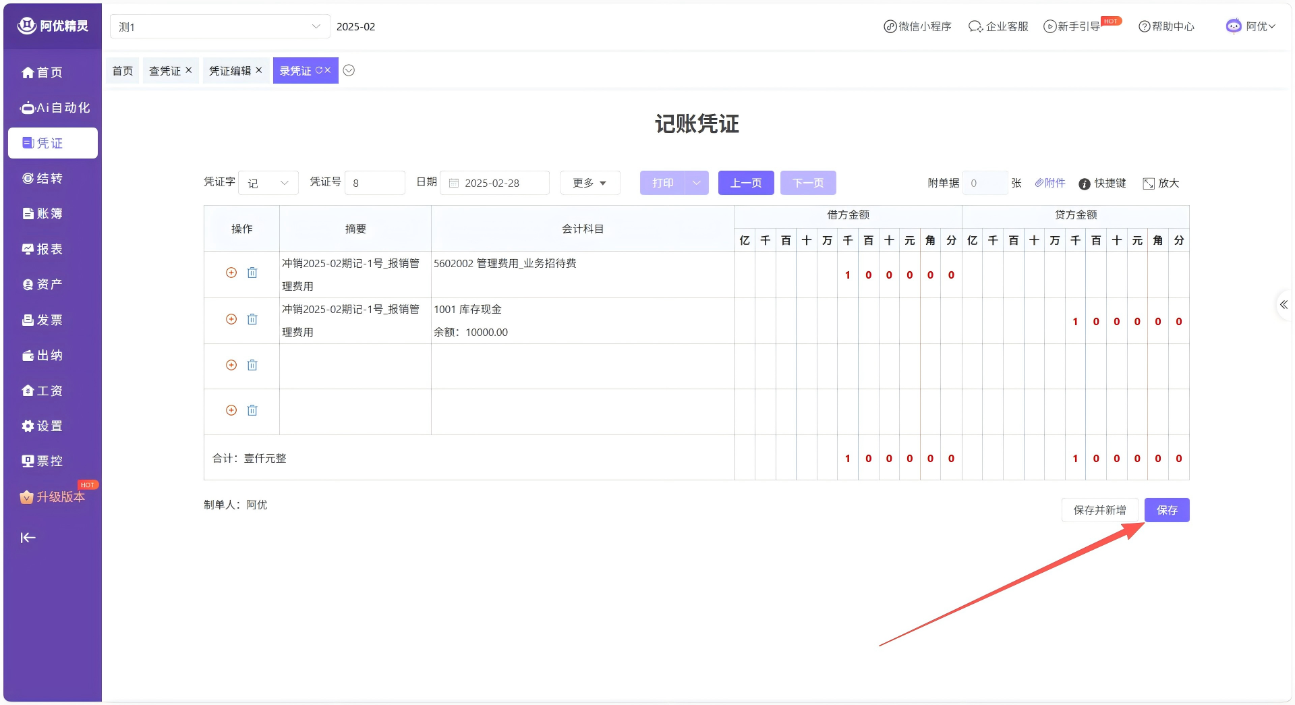Click the 保存 button
The height and width of the screenshot is (705, 1295).
click(1166, 510)
